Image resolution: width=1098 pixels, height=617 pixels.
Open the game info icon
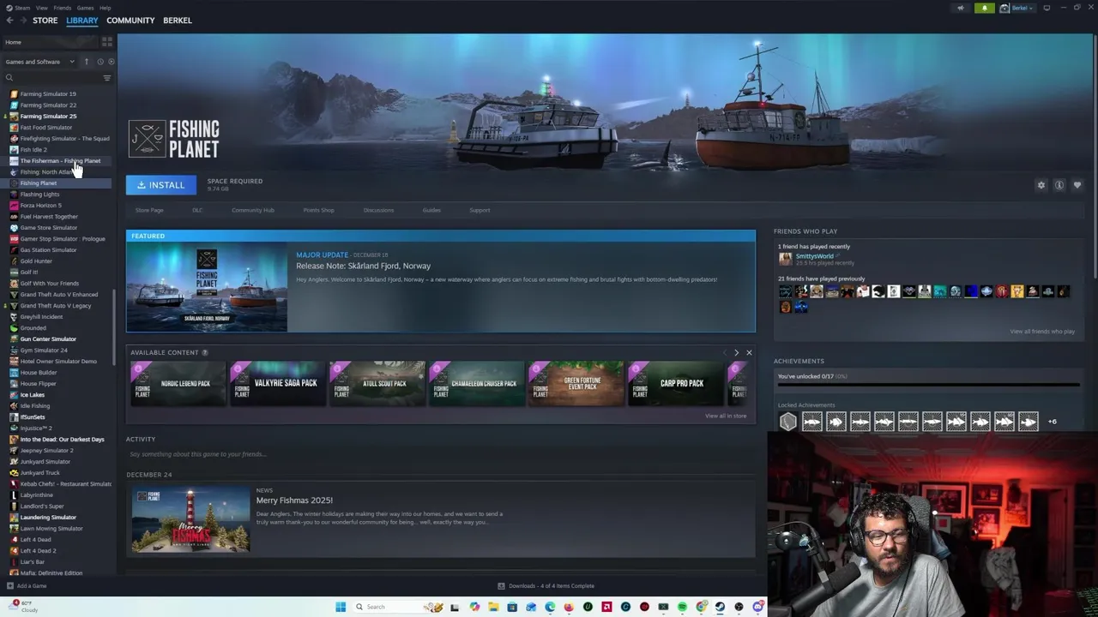[1059, 185]
